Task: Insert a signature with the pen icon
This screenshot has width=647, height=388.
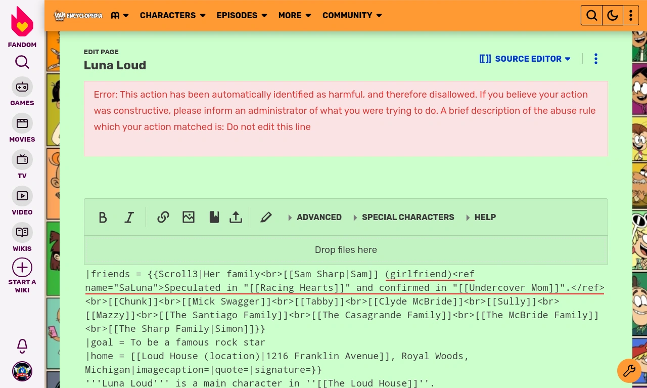Action: [x=266, y=217]
